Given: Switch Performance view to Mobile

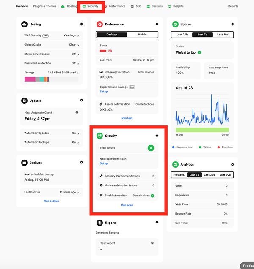Looking at the screenshot, I should click(142, 35).
